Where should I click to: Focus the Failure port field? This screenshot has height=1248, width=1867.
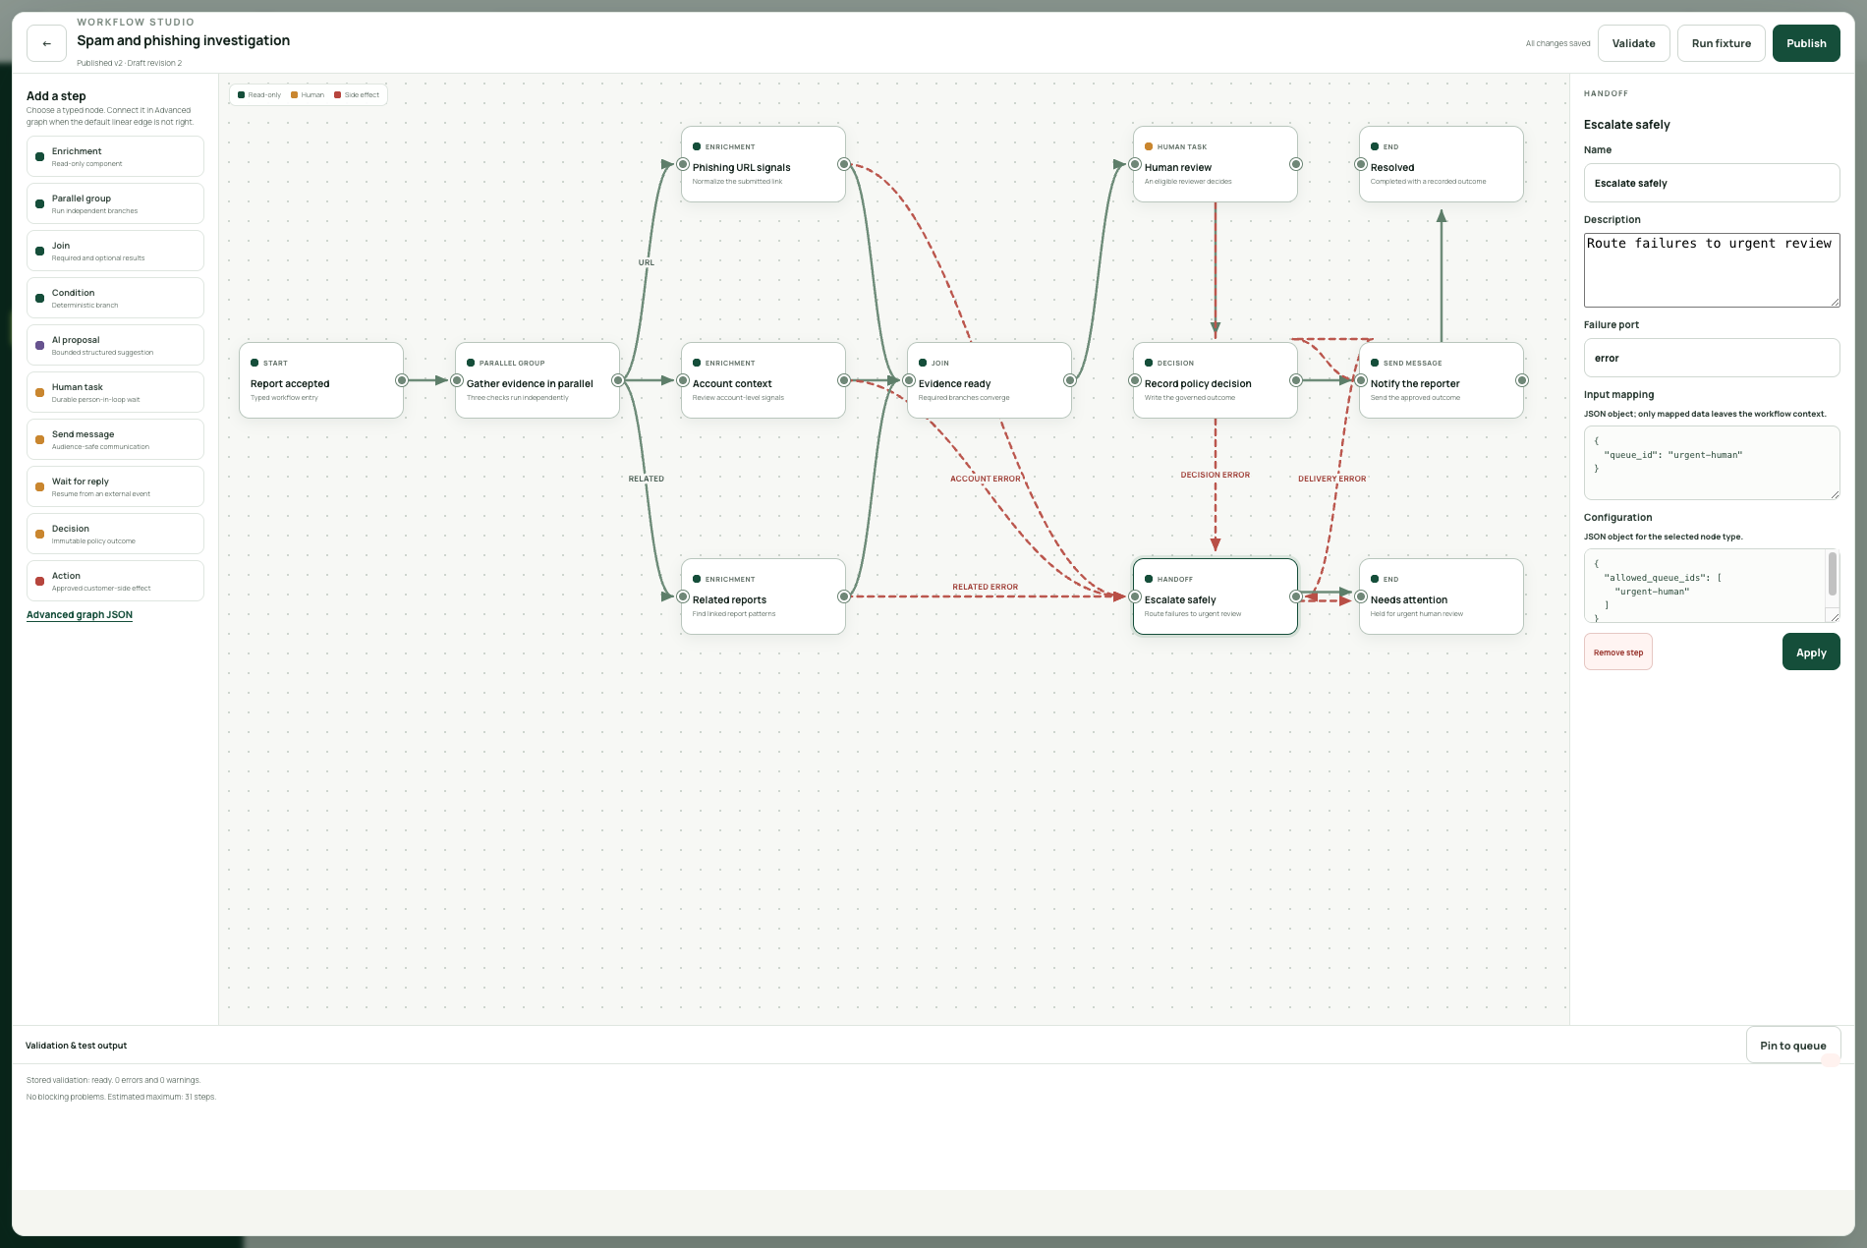[x=1712, y=358]
